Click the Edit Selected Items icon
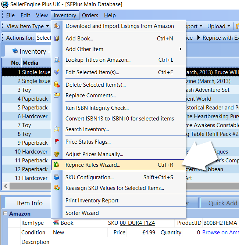The height and width of the screenshot is (245, 239). coord(57,72)
